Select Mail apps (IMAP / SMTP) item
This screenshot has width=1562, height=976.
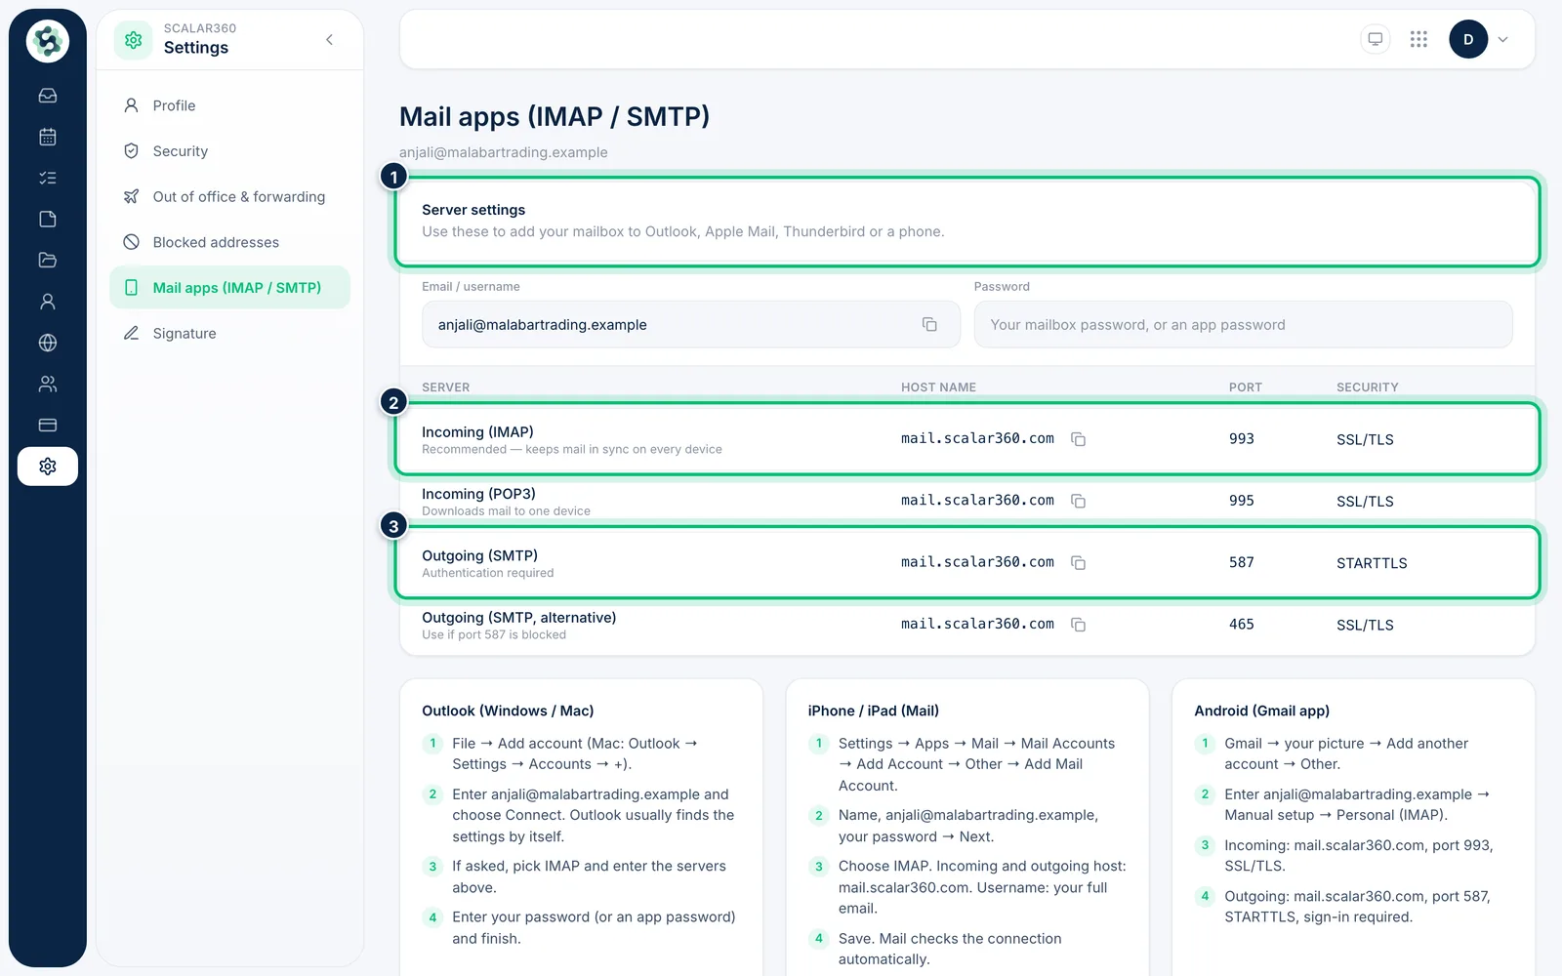tap(229, 288)
